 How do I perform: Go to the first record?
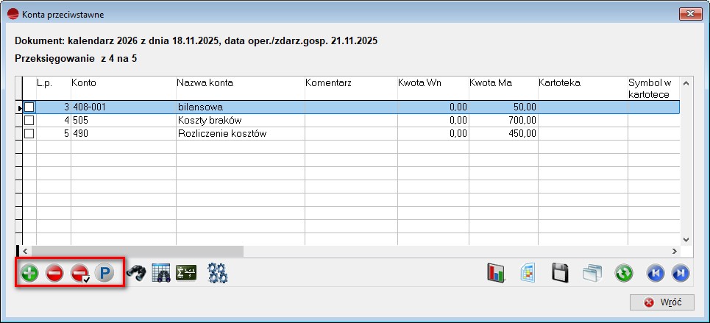(x=655, y=274)
